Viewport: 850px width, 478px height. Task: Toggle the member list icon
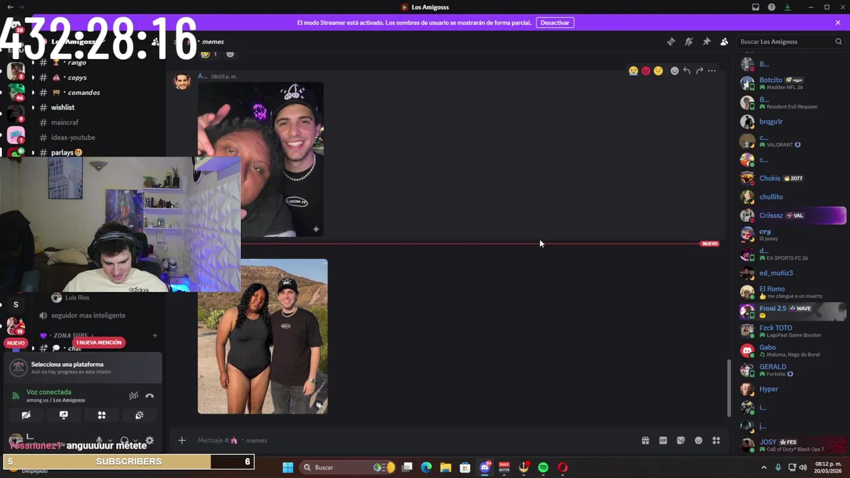point(724,41)
